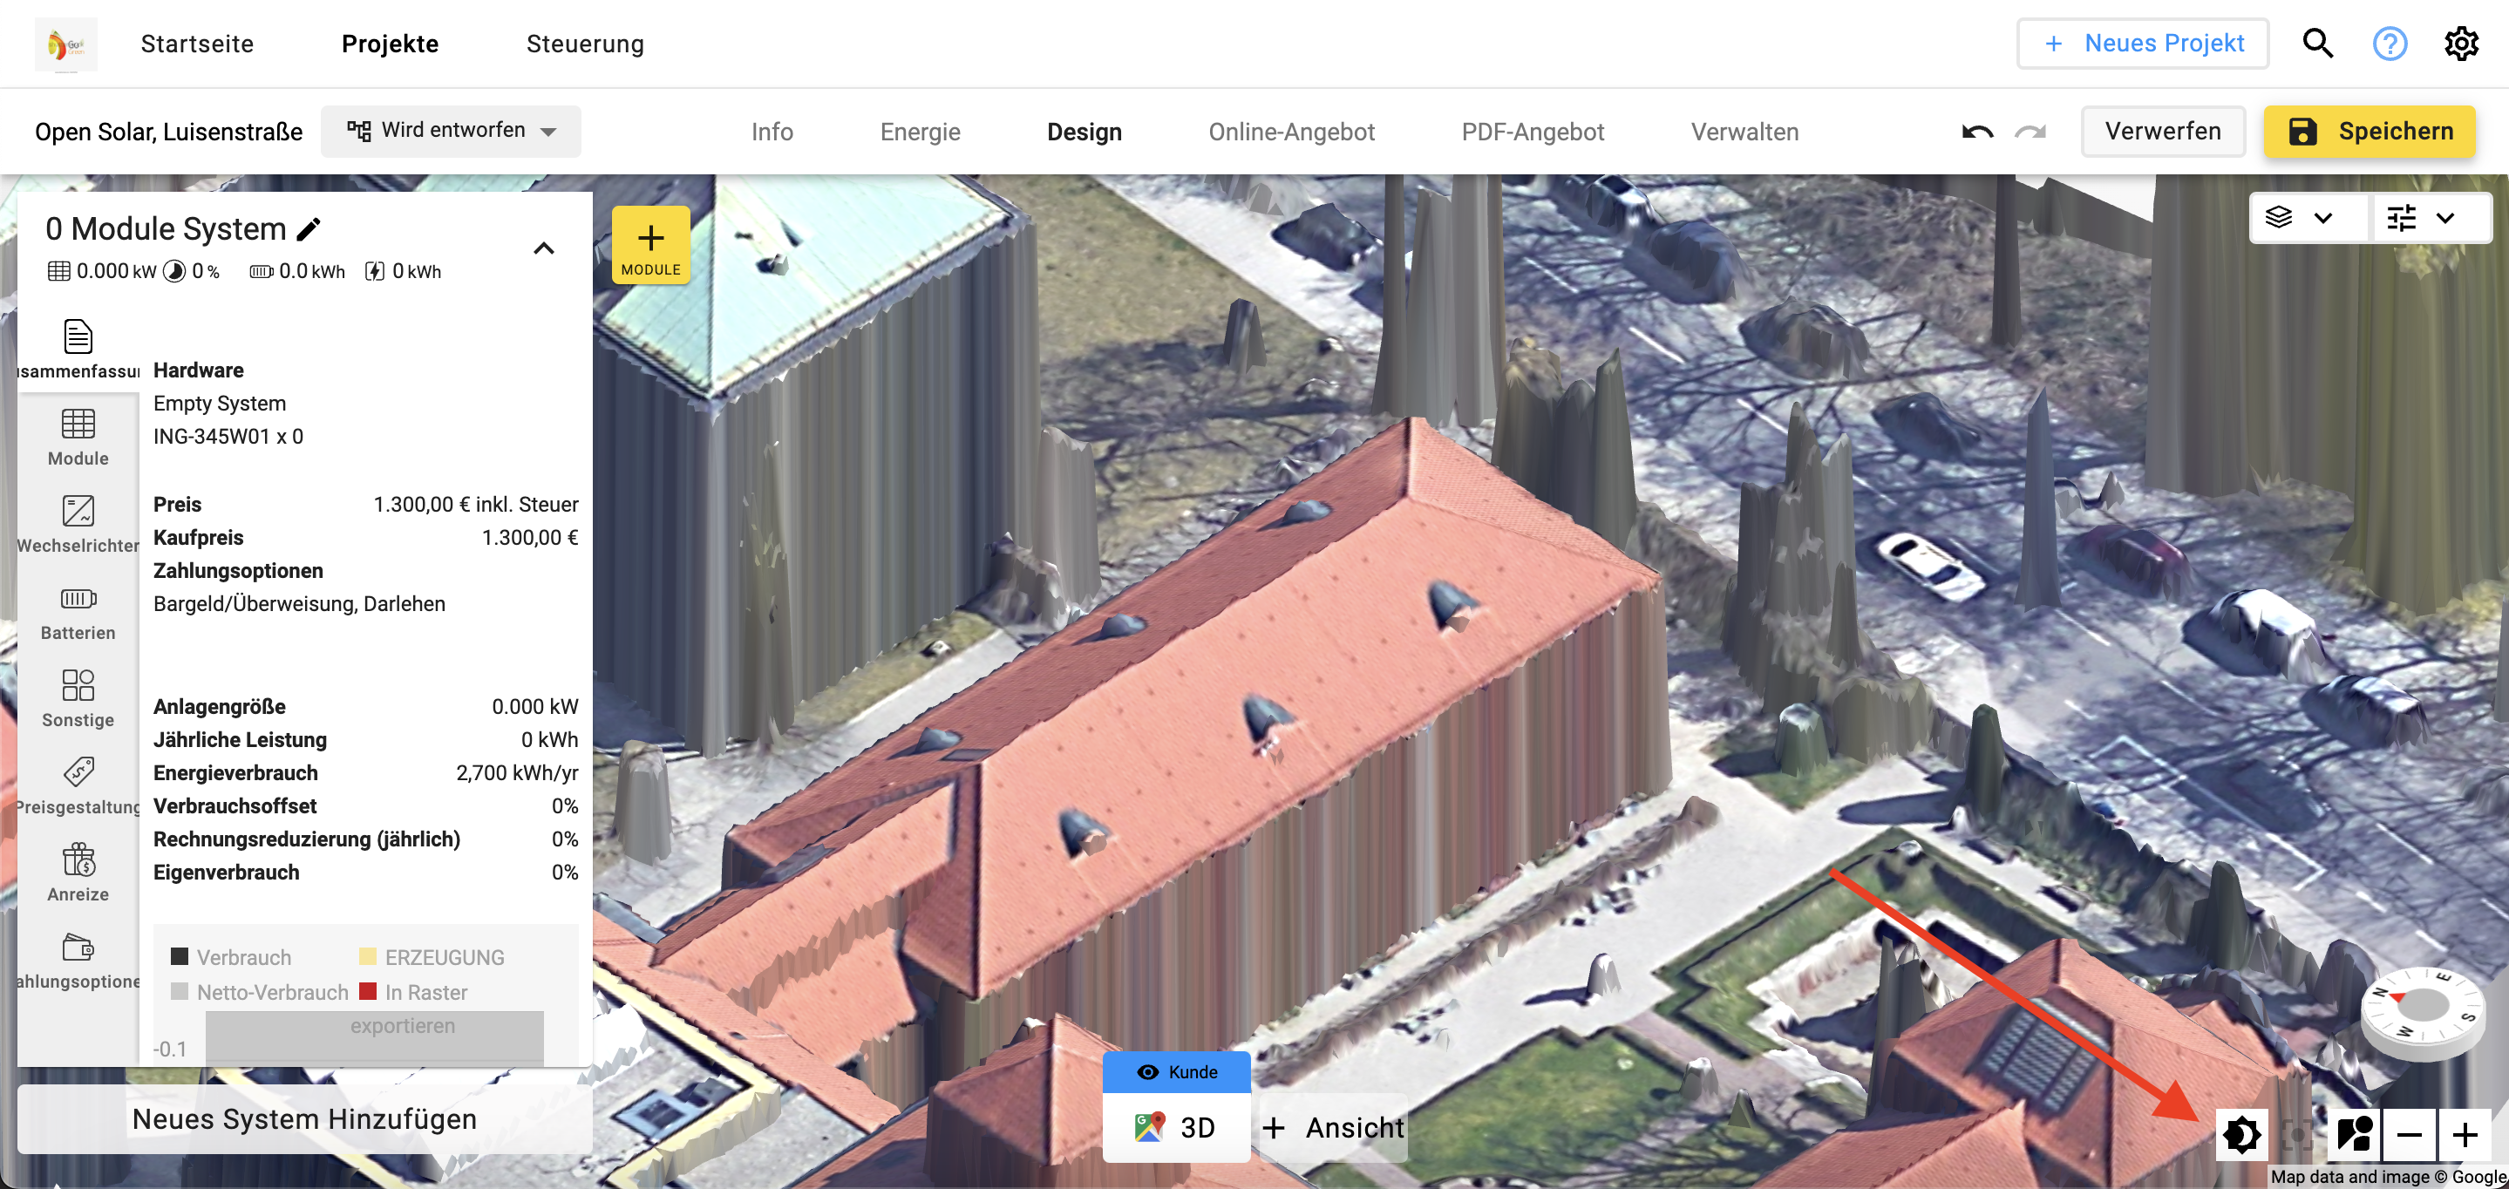Open the Zahlungsoptionen sidebar section
This screenshot has width=2509, height=1189.
[78, 960]
